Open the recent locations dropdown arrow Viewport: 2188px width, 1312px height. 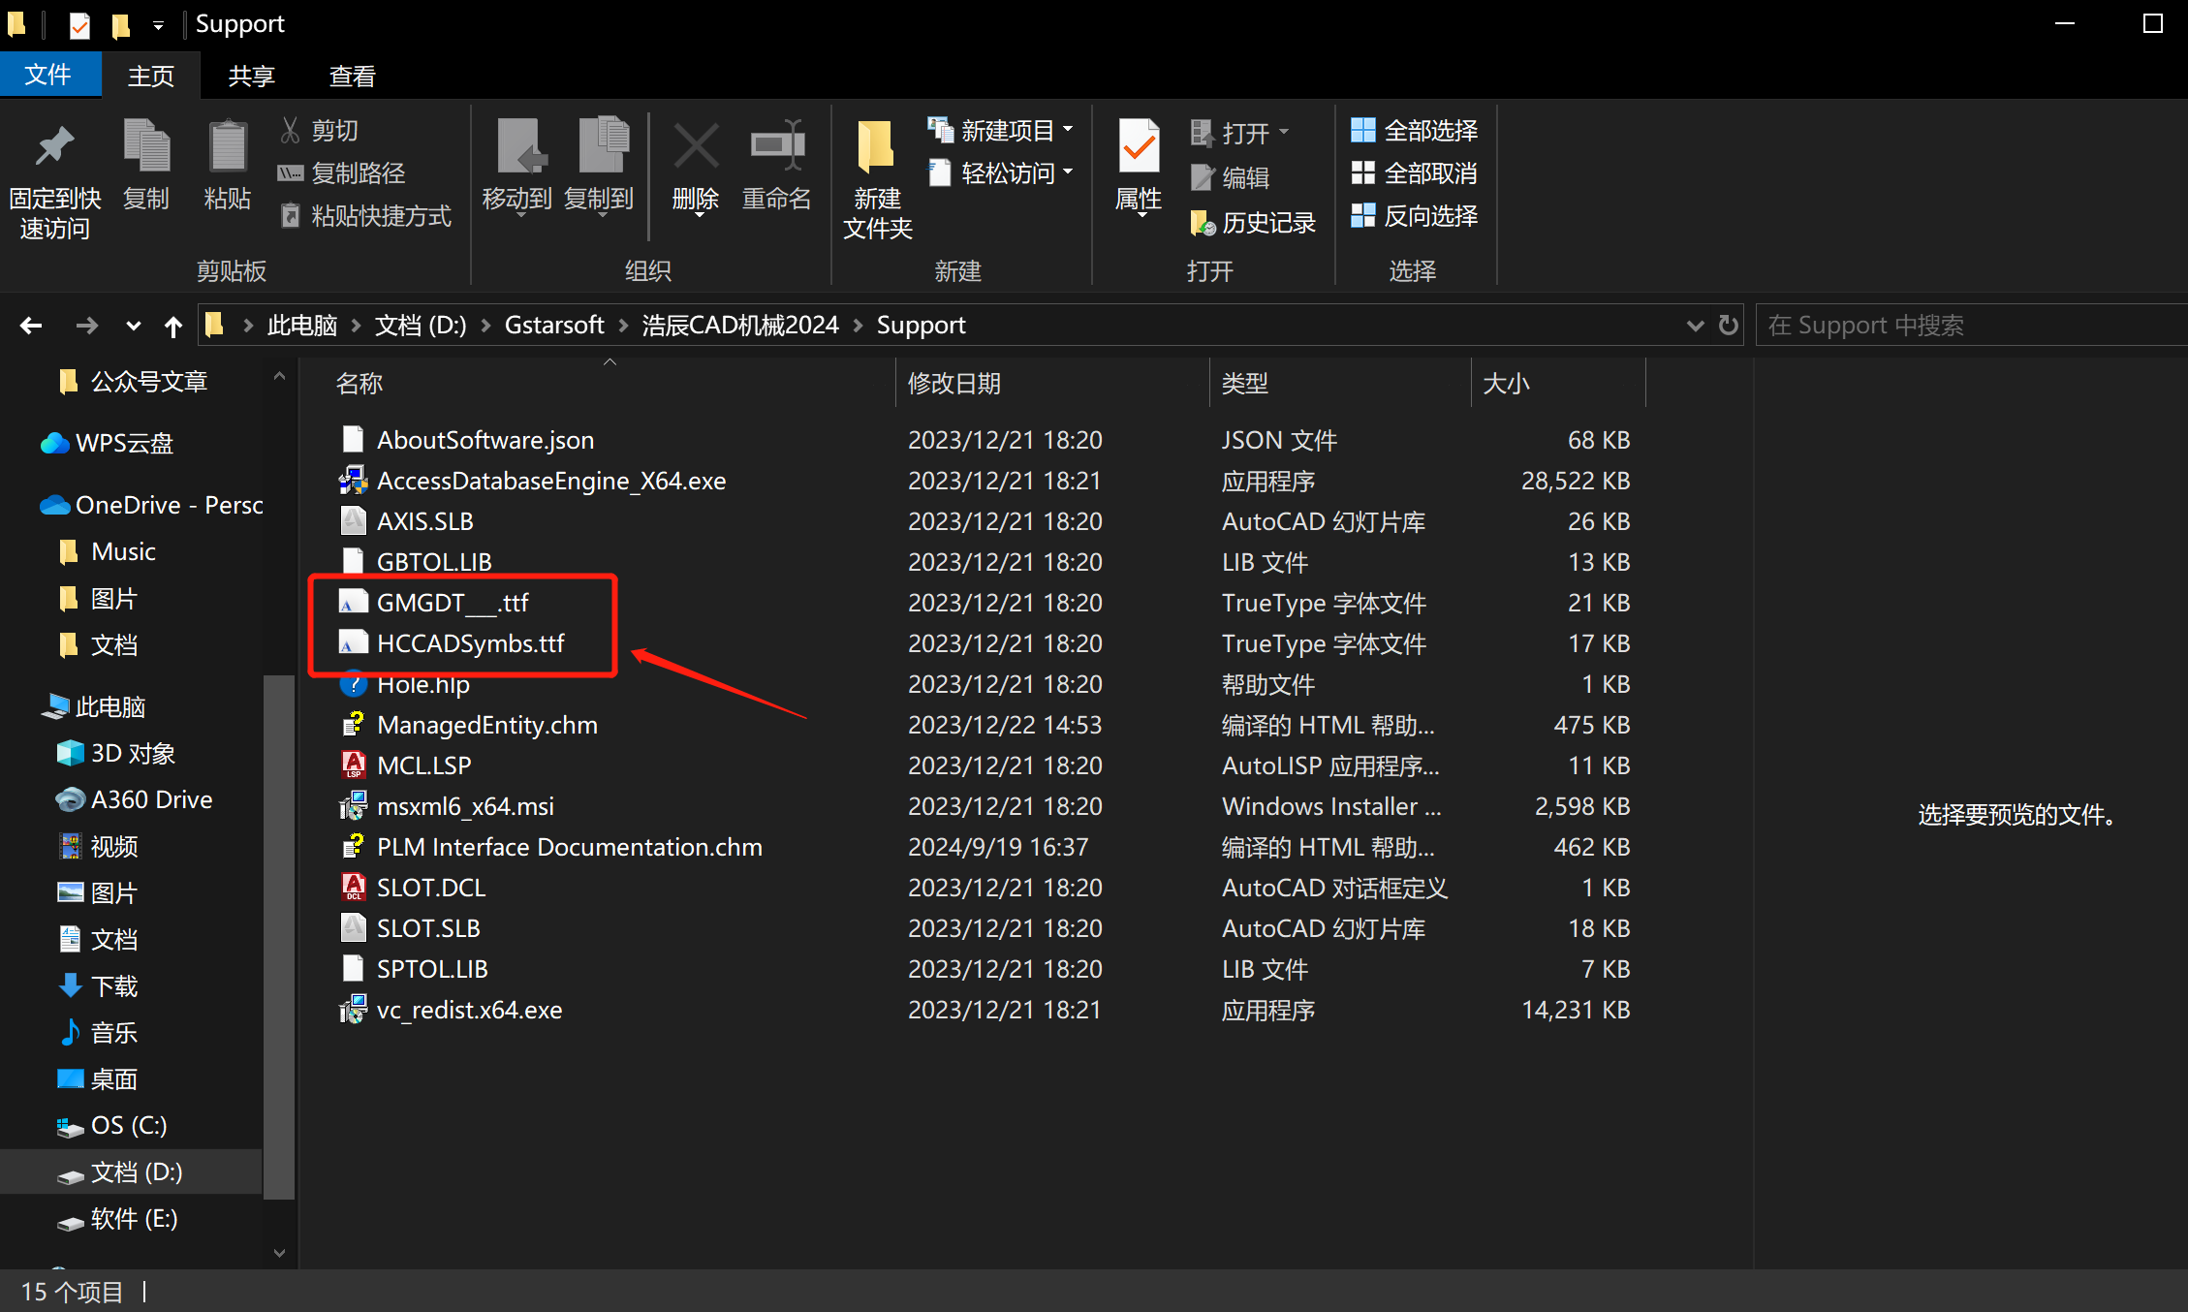(134, 326)
